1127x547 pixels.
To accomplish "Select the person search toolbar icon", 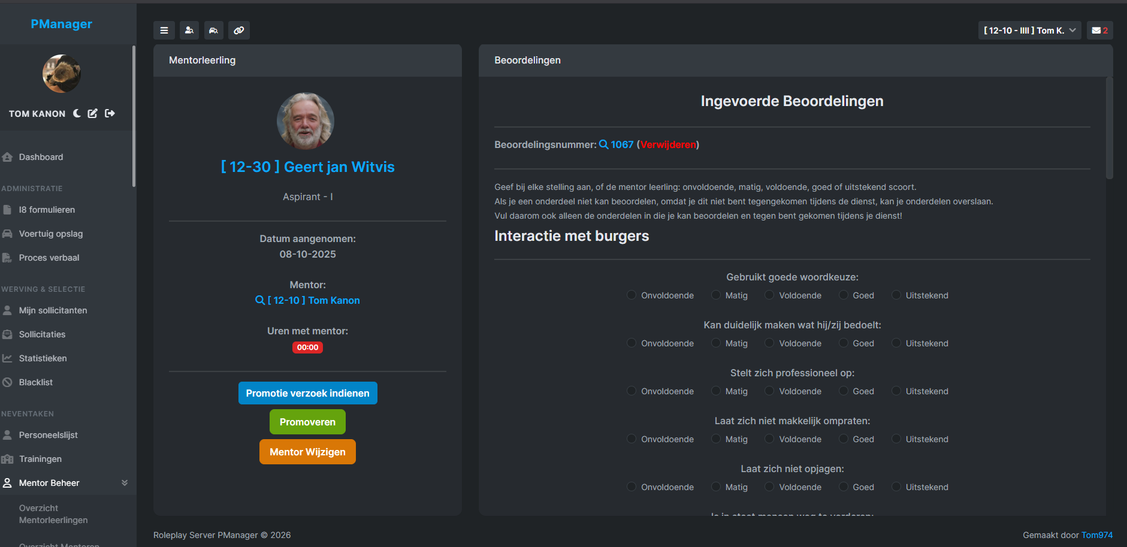I will pos(189,30).
